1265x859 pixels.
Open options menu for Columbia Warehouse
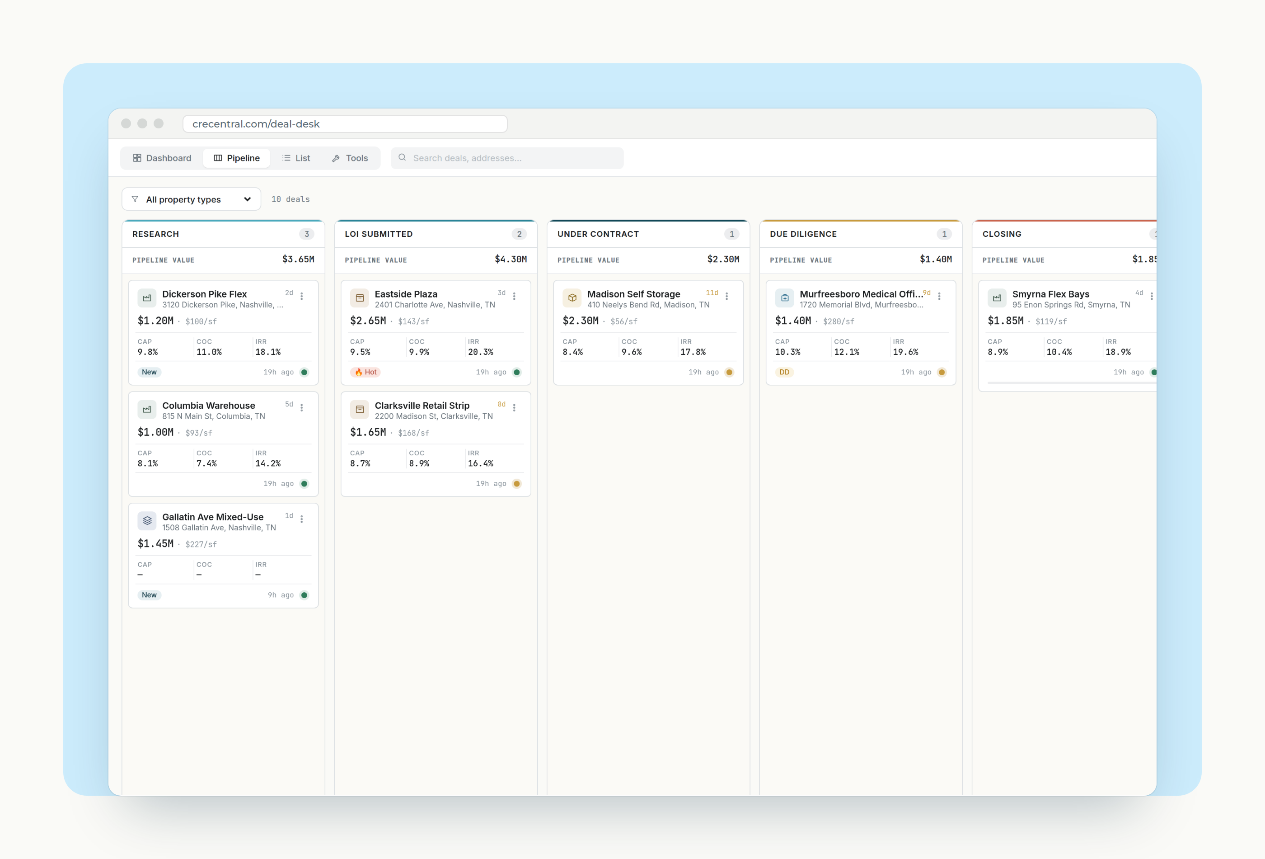coord(301,407)
